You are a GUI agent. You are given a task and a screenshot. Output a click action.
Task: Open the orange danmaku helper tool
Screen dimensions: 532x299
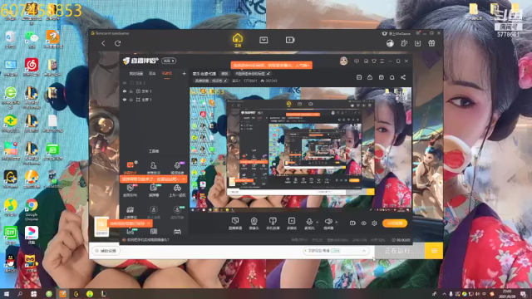(130, 165)
